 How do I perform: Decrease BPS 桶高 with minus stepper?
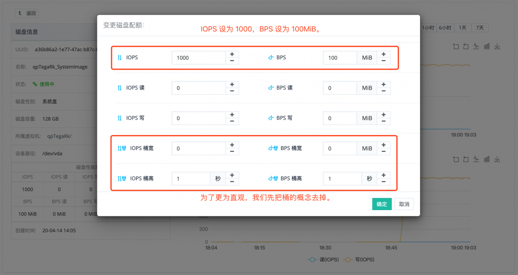383,182
